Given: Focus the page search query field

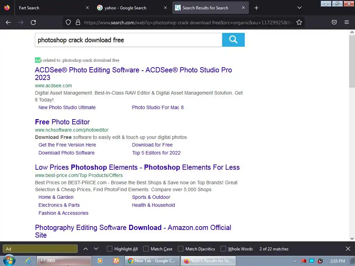Looking at the screenshot, I should pos(129,40).
